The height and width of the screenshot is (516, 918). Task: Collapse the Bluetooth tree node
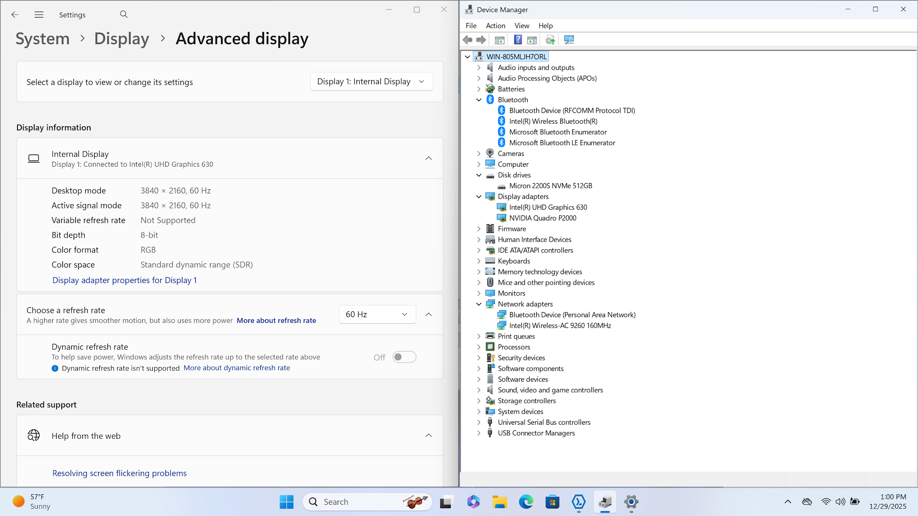pos(479,100)
